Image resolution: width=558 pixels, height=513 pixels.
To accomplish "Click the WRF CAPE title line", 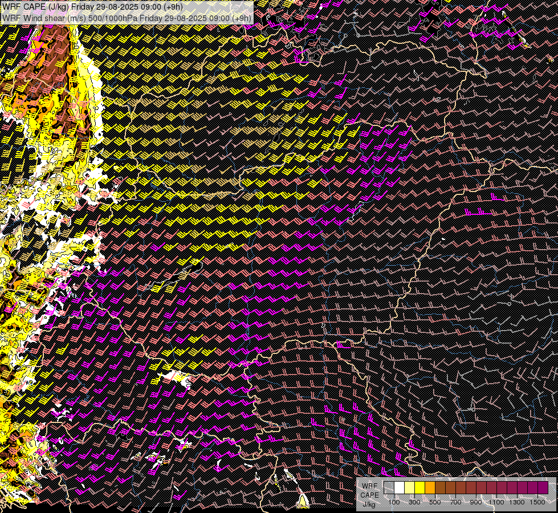I will 92,7.
